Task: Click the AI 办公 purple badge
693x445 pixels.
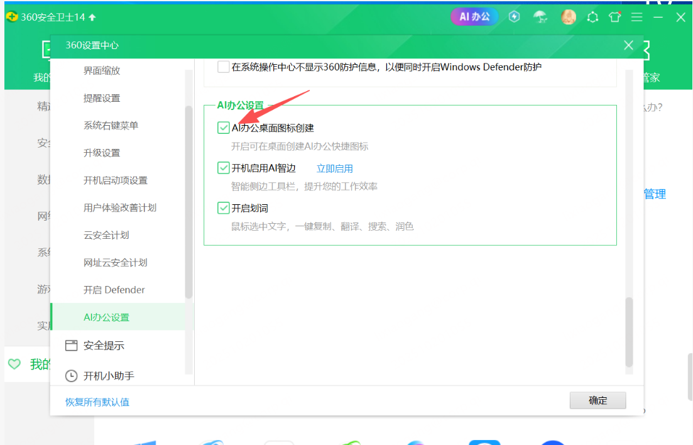Action: coord(474,17)
